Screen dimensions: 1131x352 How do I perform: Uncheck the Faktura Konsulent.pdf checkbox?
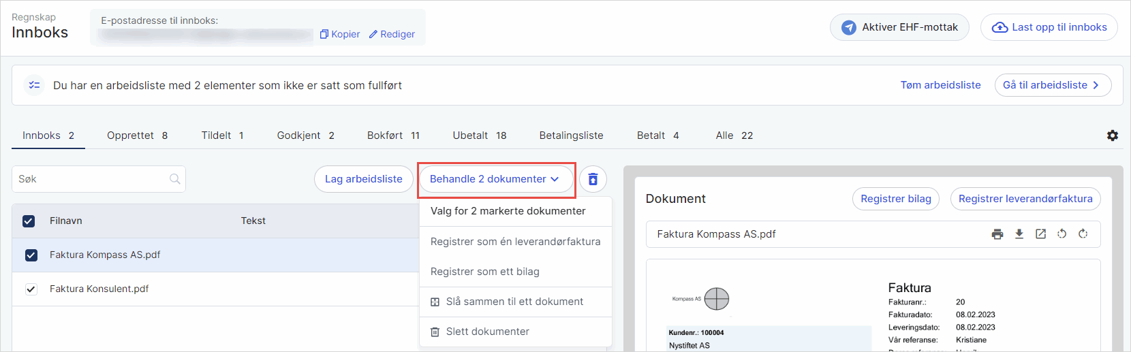pos(31,289)
